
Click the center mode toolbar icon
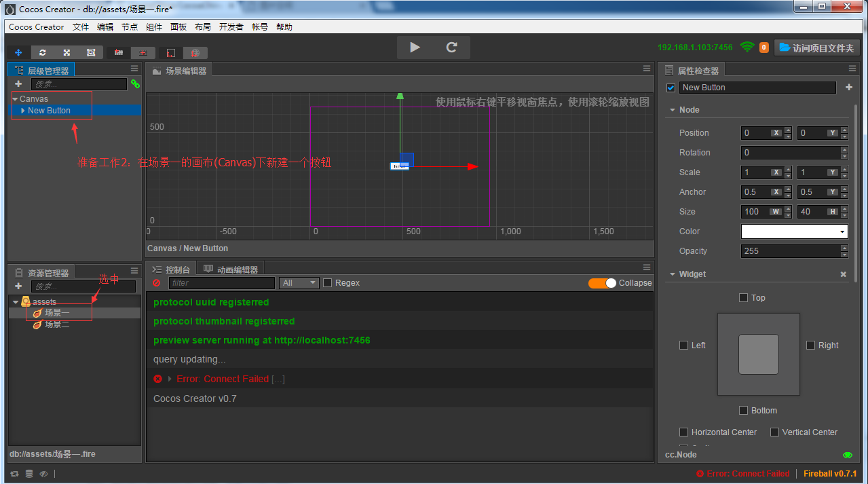coord(143,52)
